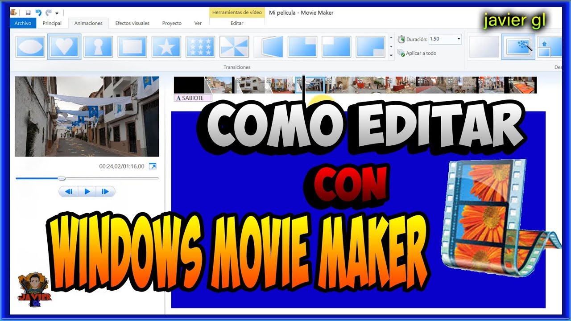Play the video preview

[x=87, y=192]
